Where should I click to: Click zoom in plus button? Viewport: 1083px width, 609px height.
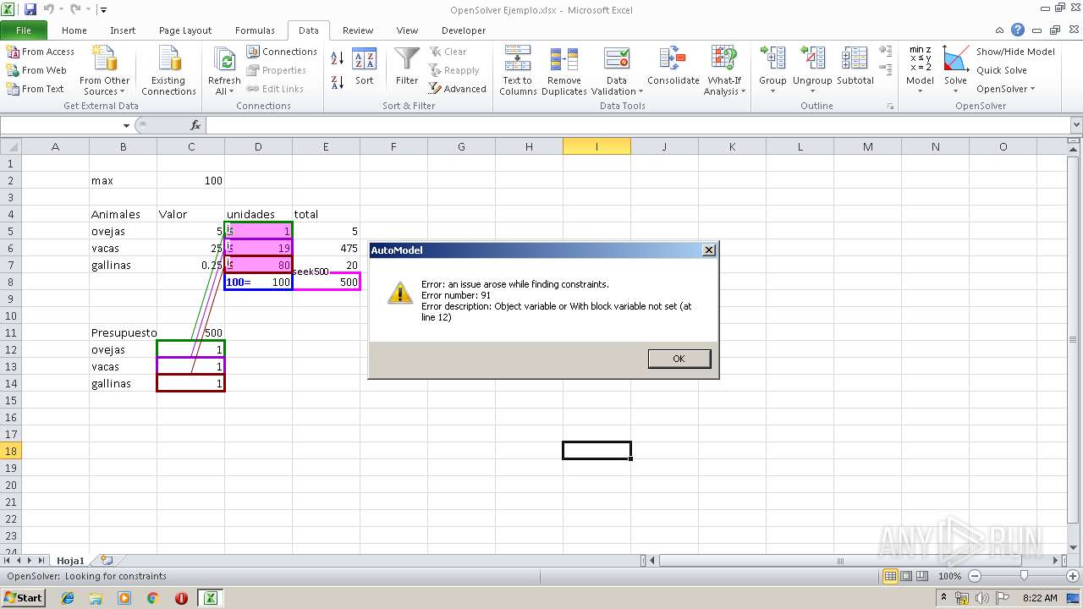(1072, 576)
